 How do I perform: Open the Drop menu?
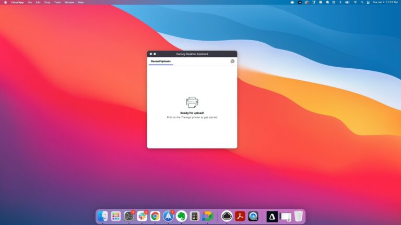(x=48, y=2)
